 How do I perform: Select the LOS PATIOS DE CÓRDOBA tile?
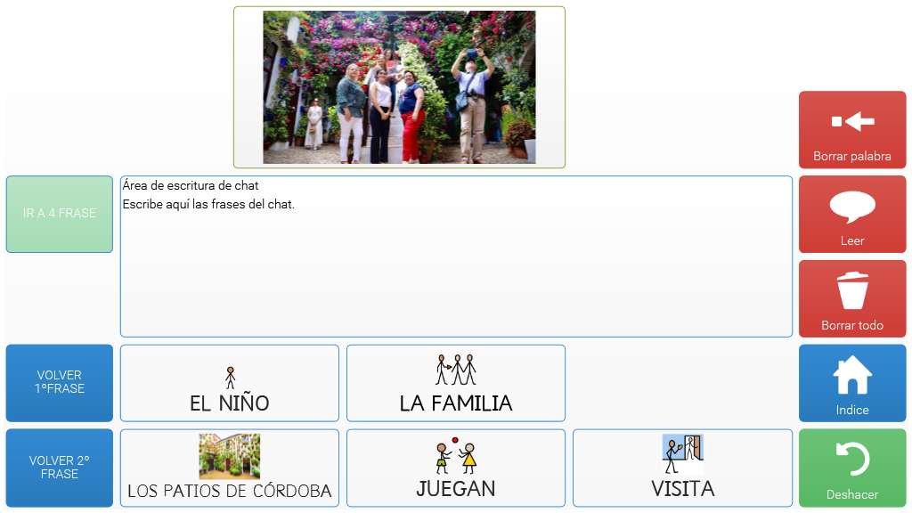(230, 468)
